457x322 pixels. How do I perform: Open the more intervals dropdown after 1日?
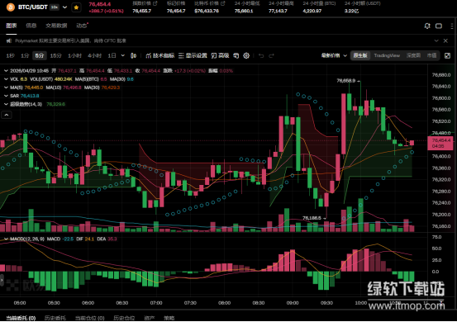click(122, 55)
